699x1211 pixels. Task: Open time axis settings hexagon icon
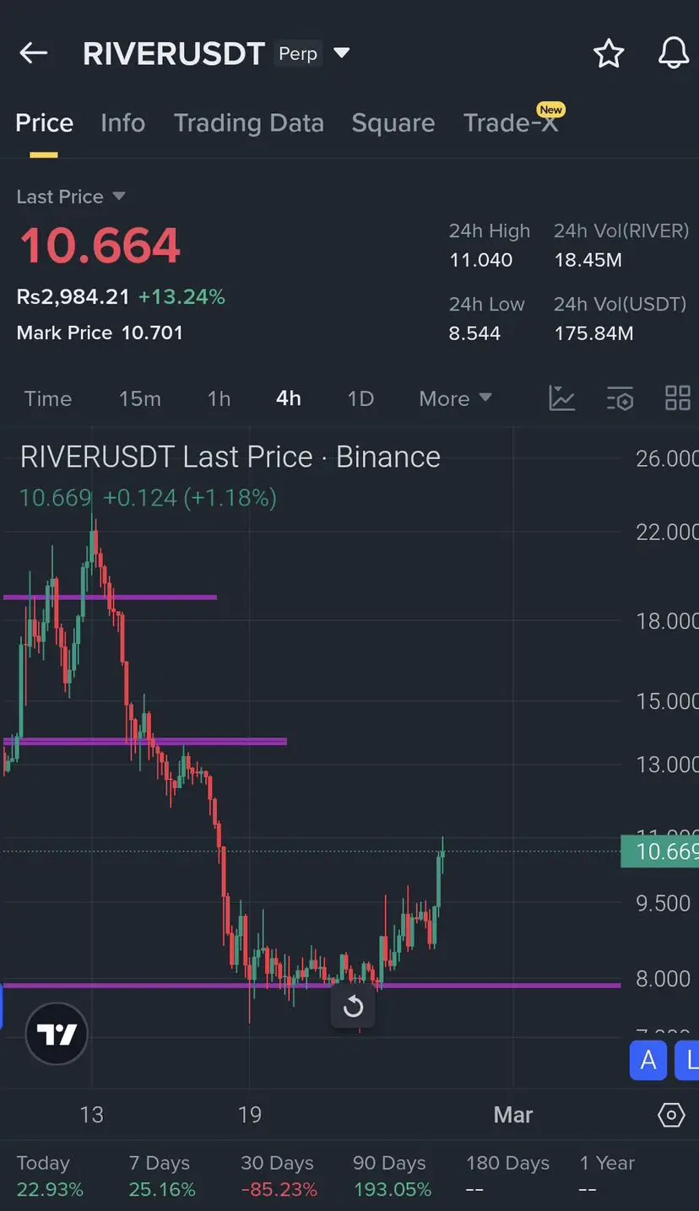click(x=671, y=1115)
